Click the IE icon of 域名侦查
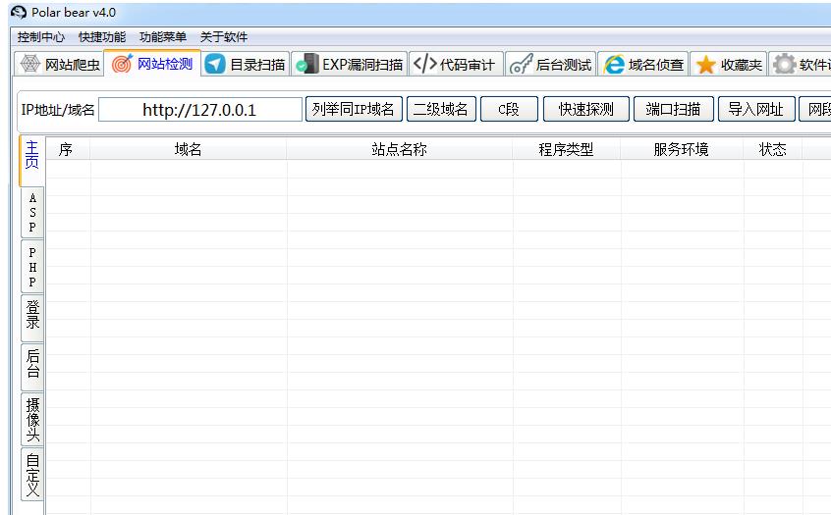 [x=614, y=65]
